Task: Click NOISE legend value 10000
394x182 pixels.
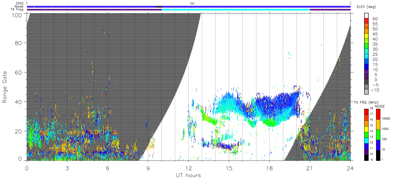Action: 386,119
